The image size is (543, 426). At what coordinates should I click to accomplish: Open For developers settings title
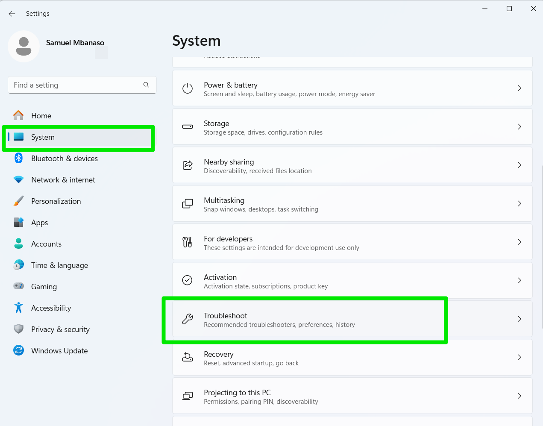tap(228, 239)
